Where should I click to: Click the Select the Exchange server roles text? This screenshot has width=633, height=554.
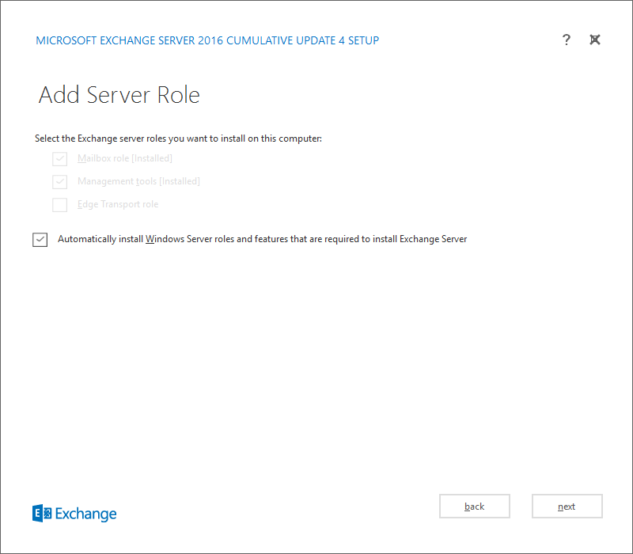coord(179,138)
